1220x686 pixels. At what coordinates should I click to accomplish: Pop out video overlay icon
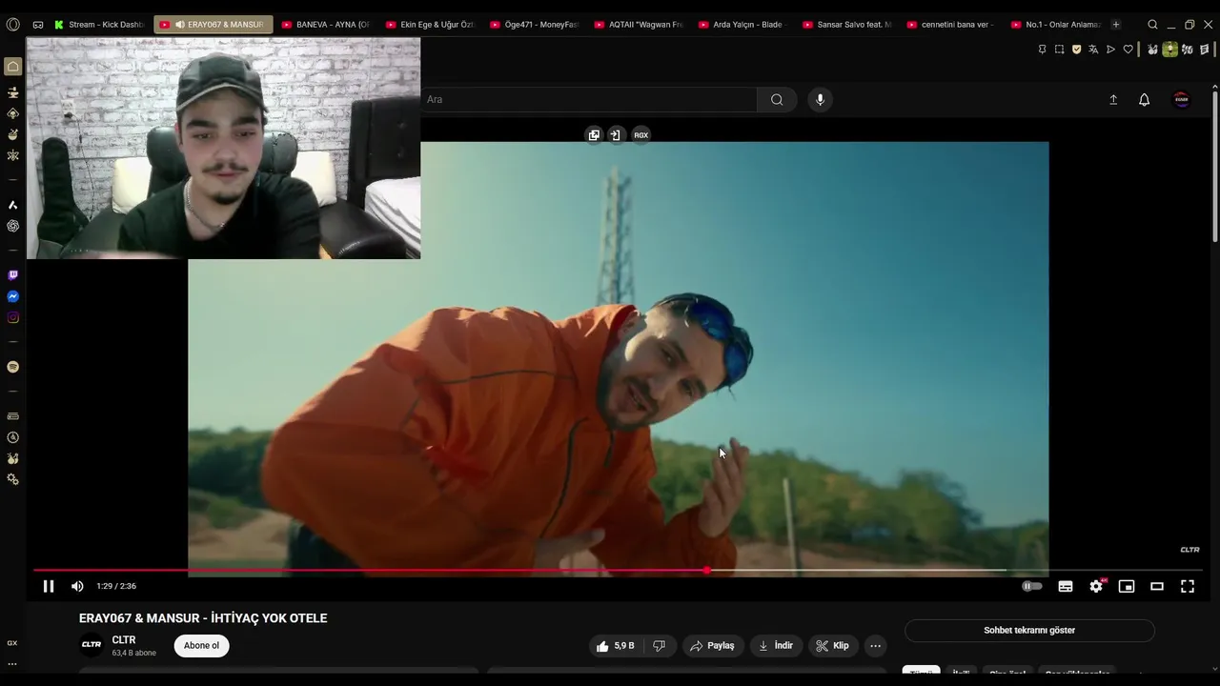point(594,135)
